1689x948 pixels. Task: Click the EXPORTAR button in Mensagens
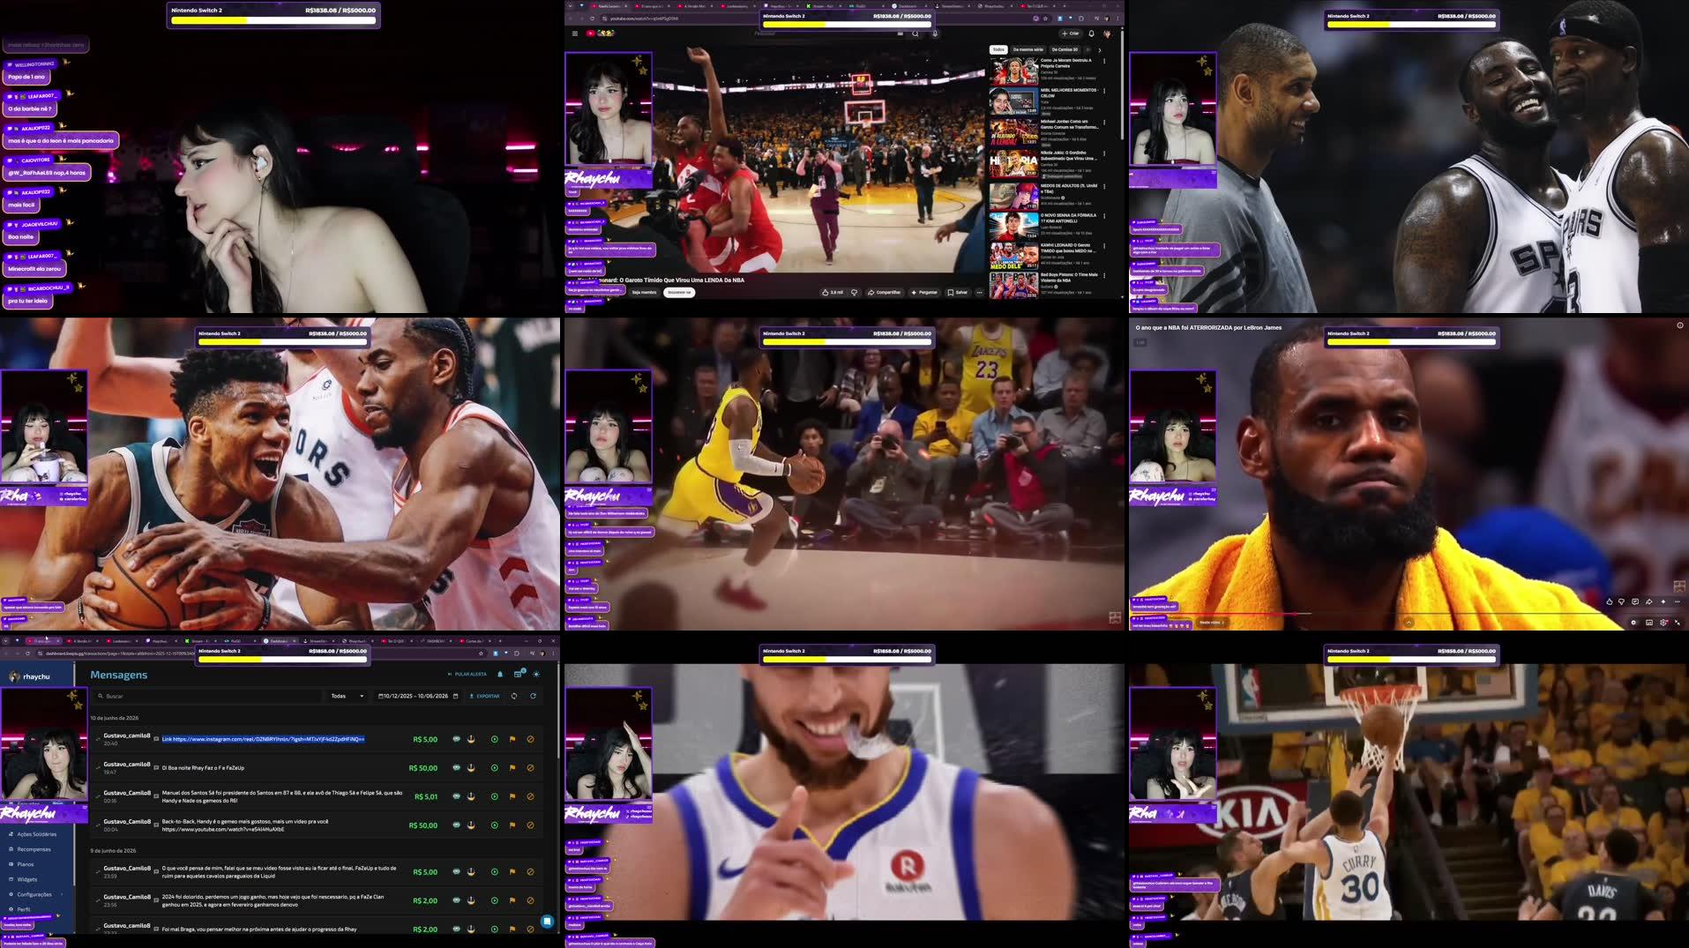pos(485,696)
